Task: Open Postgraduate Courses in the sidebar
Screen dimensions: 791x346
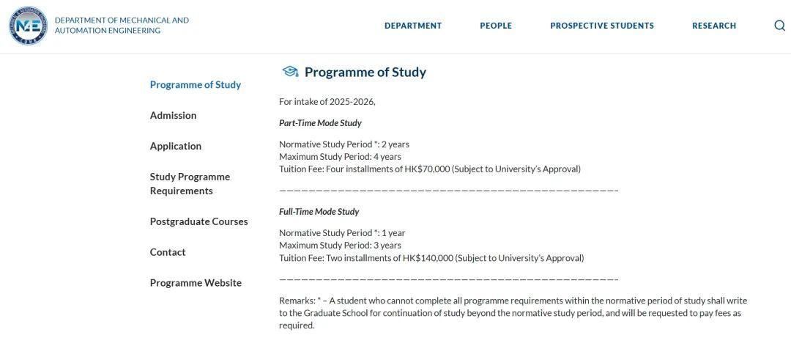Action: 198,221
